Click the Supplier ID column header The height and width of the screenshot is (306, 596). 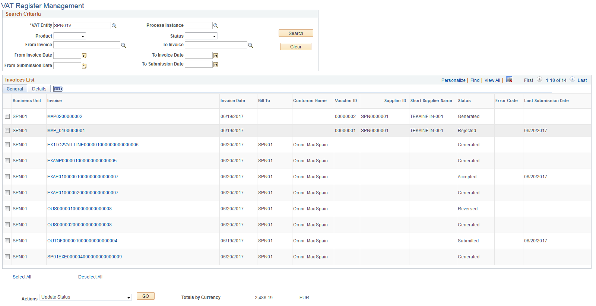[x=395, y=101]
